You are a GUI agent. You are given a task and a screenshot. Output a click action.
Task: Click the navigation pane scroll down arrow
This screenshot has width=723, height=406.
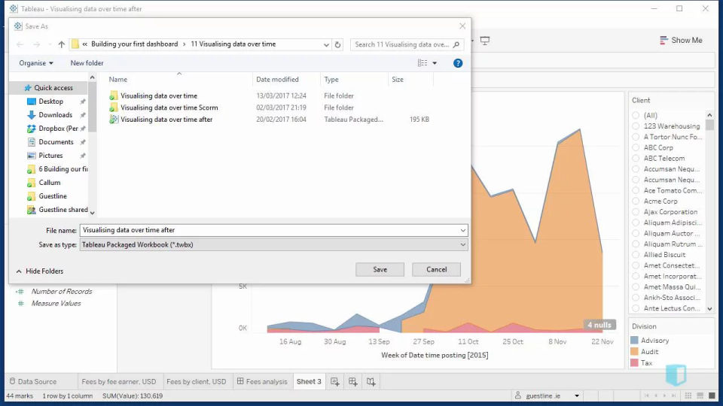tap(92, 213)
